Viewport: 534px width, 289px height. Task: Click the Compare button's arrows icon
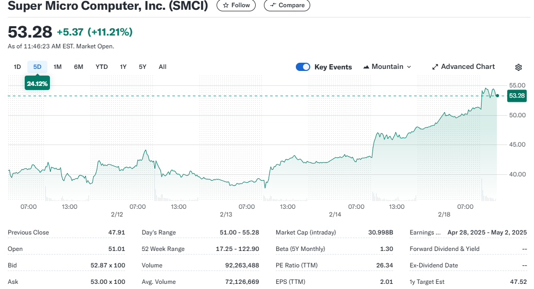pos(273,6)
